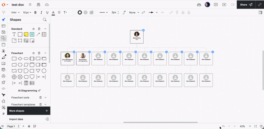Toggle bold formatting
Viewport: 264px width, 129px height.
35,13
